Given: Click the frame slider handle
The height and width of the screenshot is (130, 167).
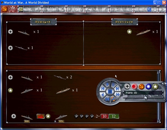Looking at the screenshot, I should click(x=146, y=97).
